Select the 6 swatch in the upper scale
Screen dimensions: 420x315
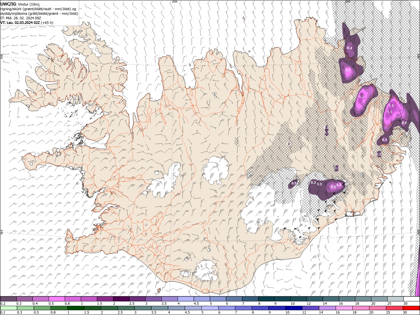click(x=234, y=299)
